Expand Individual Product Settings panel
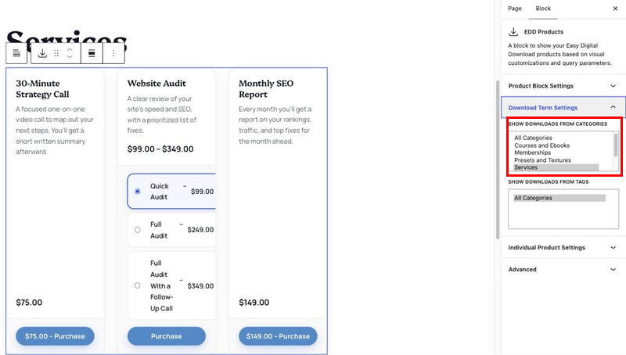626x355 pixels. tap(563, 248)
